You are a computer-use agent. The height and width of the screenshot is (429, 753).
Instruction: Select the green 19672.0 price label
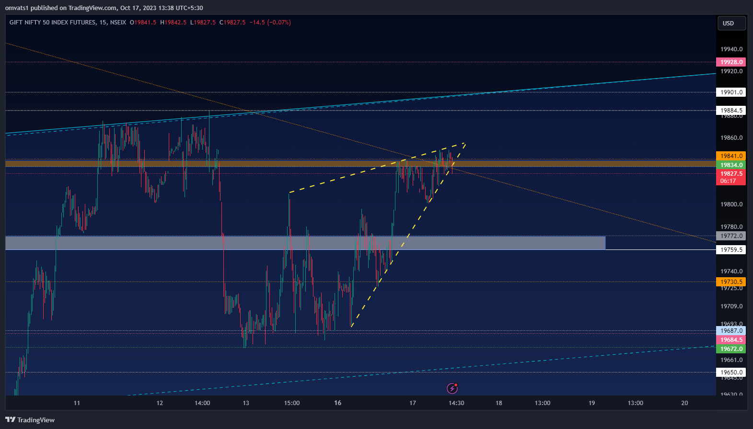pyautogui.click(x=731, y=349)
